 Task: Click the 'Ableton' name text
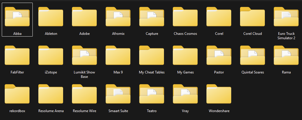51,34
